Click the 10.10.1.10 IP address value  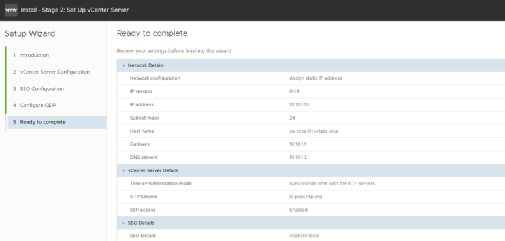tap(299, 104)
